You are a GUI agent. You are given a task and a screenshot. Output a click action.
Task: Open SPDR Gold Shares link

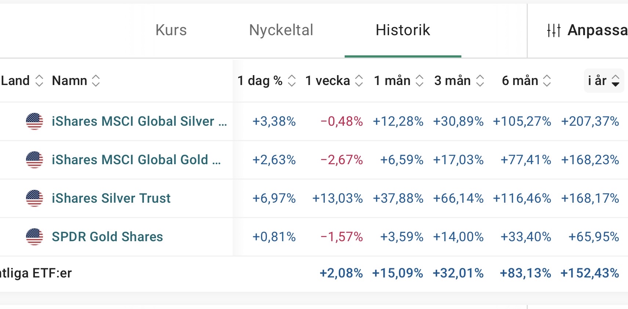107,237
